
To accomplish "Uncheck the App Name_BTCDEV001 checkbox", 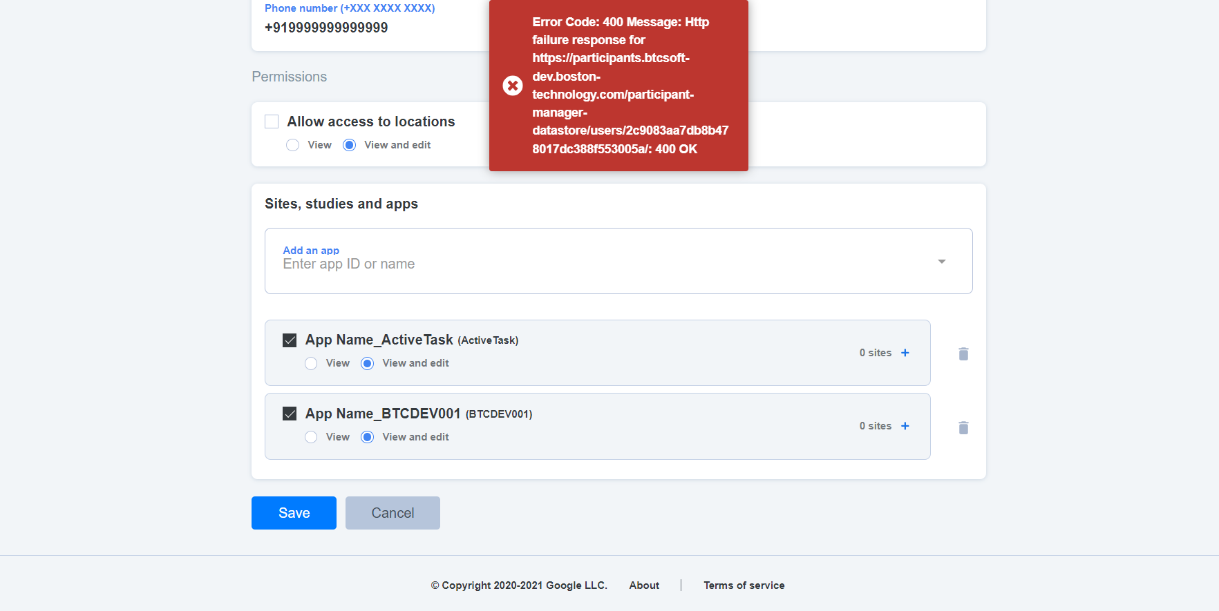I will pyautogui.click(x=290, y=414).
